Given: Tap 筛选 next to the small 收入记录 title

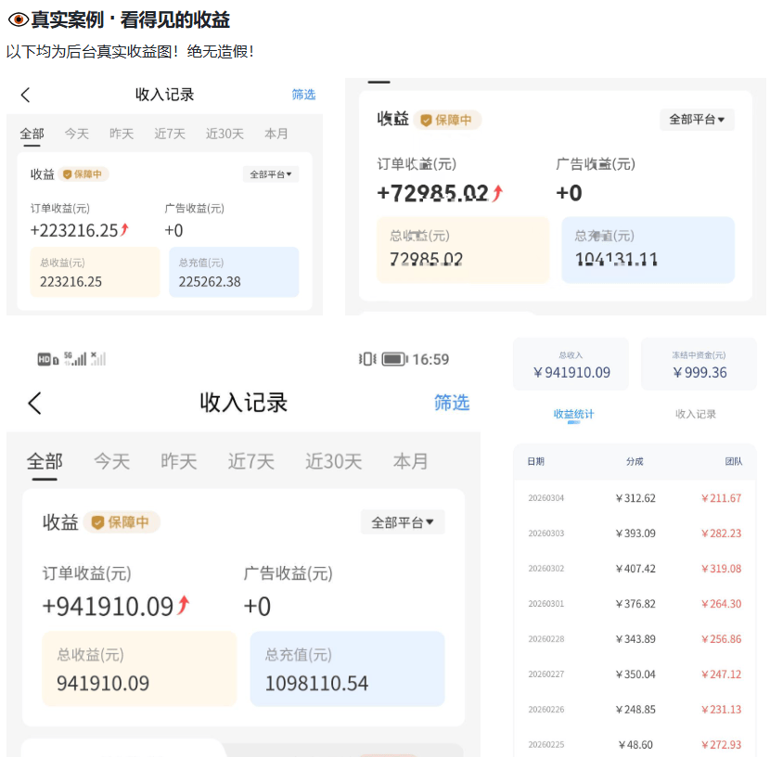Looking at the screenshot, I should tap(303, 95).
